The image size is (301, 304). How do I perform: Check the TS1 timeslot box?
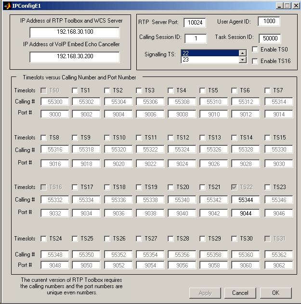click(x=75, y=90)
